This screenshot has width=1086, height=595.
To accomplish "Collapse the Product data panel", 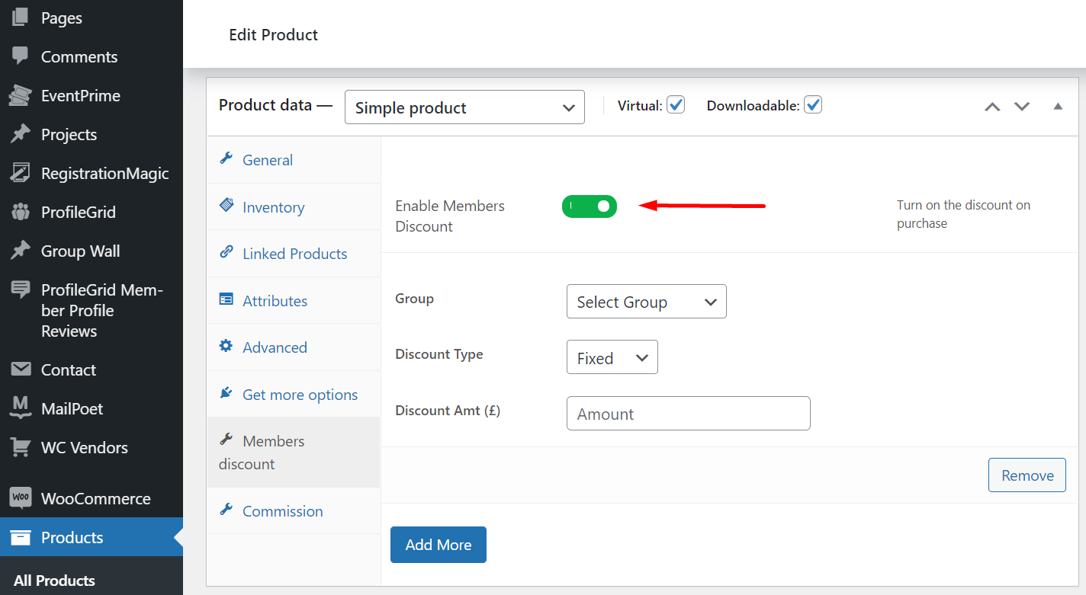I will click(x=1058, y=107).
